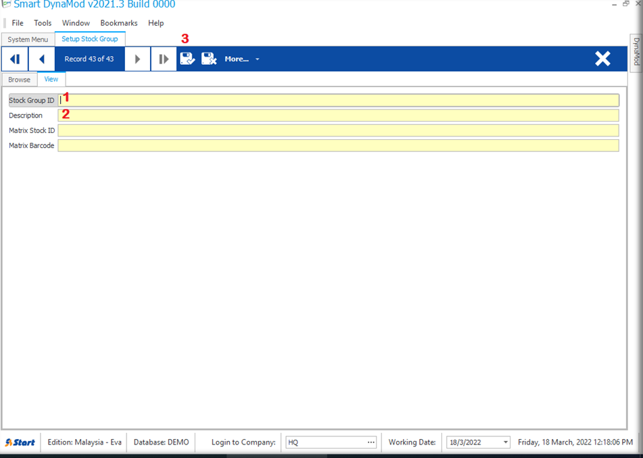Open the Bookmarks menu
The height and width of the screenshot is (458, 643).
click(119, 23)
